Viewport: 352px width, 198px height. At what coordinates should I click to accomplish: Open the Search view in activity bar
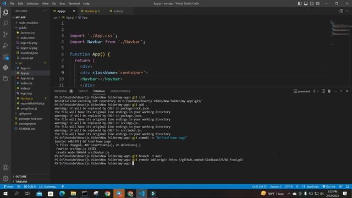point(5,23)
